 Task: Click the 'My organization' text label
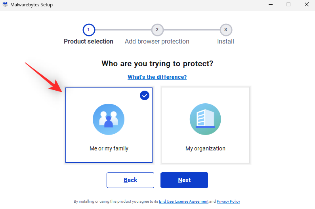coord(205,149)
